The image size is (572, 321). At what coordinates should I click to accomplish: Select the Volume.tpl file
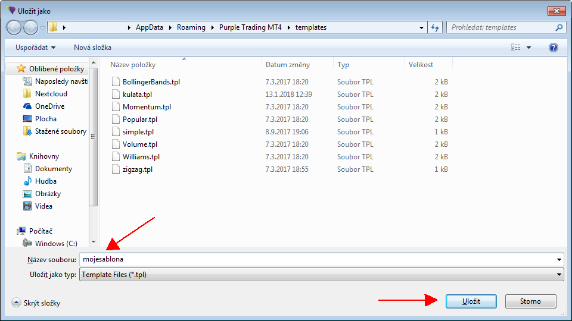pyautogui.click(x=139, y=144)
